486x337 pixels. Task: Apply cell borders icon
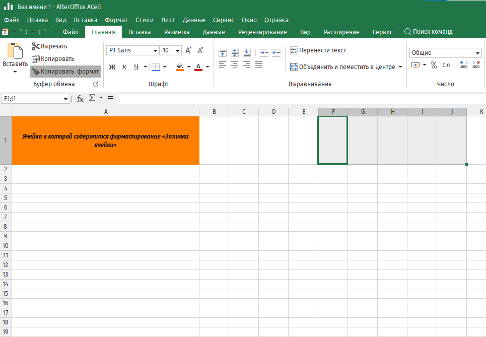tap(156, 66)
